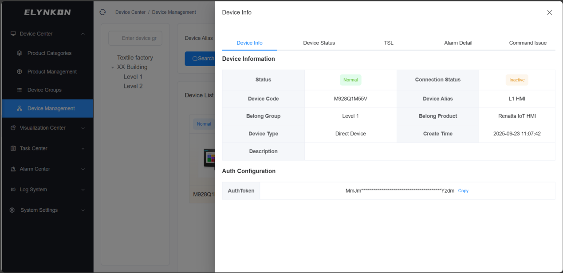Open the Command Issue tab
This screenshot has width=563, height=273.
click(x=528, y=43)
